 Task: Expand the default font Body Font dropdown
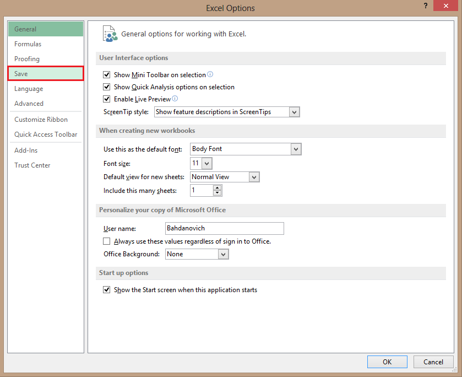tap(296, 149)
